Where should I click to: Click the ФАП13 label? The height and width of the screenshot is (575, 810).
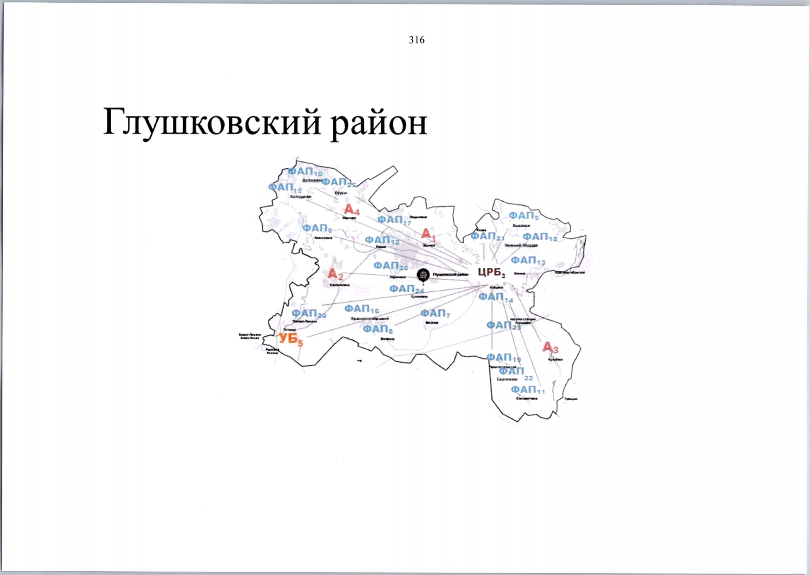coord(528,261)
